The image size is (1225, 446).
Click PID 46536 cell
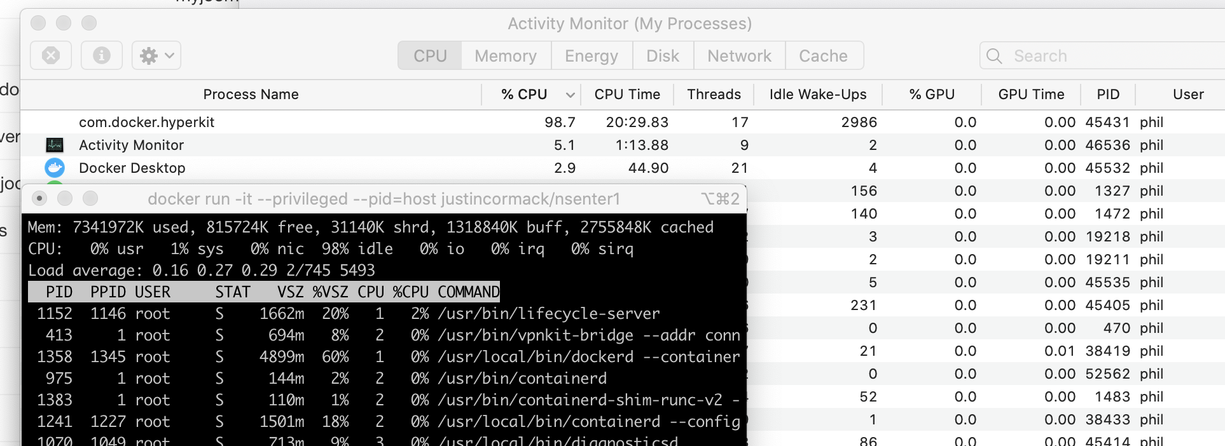1107,145
